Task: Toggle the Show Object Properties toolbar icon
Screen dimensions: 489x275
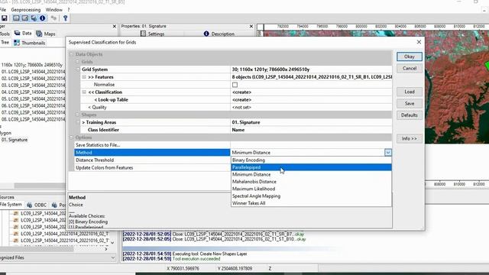Action: click(24, 18)
